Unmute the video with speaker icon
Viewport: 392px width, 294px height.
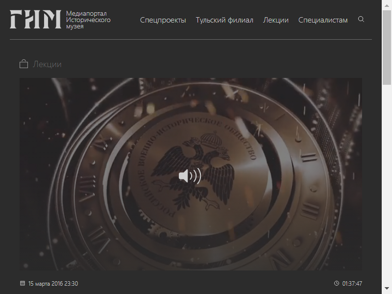tap(190, 176)
